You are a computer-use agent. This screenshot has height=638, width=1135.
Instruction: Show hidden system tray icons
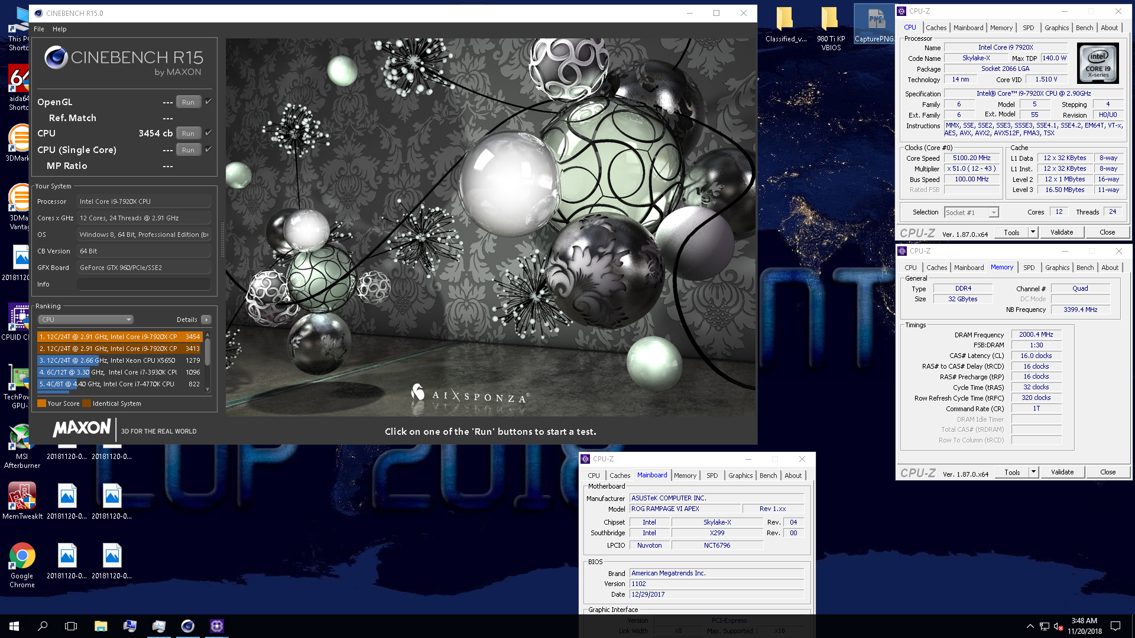1030,626
